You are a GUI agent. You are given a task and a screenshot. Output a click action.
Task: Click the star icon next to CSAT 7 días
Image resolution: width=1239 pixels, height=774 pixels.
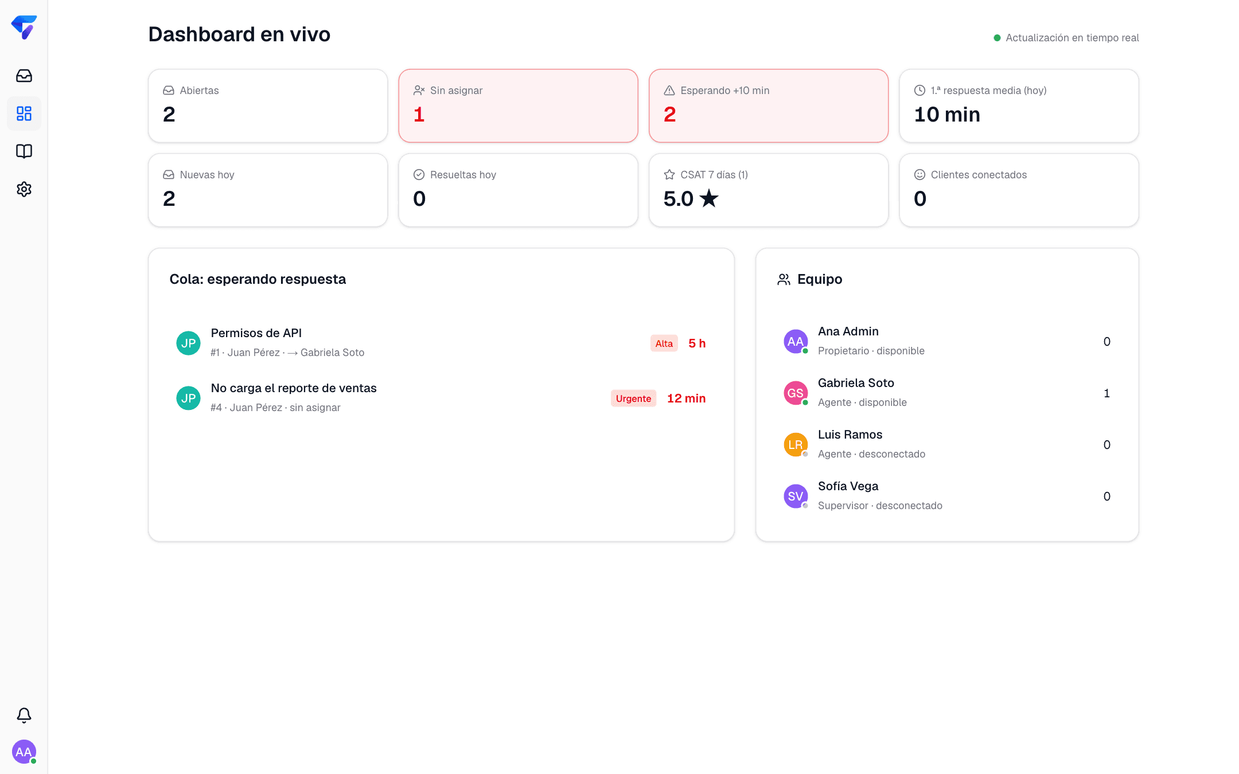click(x=669, y=175)
